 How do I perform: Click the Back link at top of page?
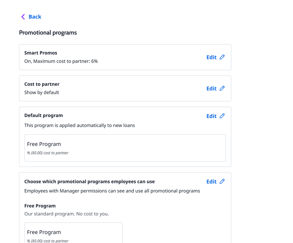35,17
